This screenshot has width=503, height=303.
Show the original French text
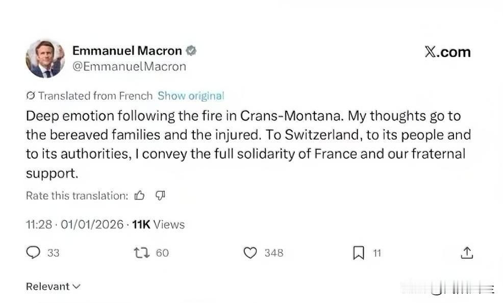click(191, 96)
